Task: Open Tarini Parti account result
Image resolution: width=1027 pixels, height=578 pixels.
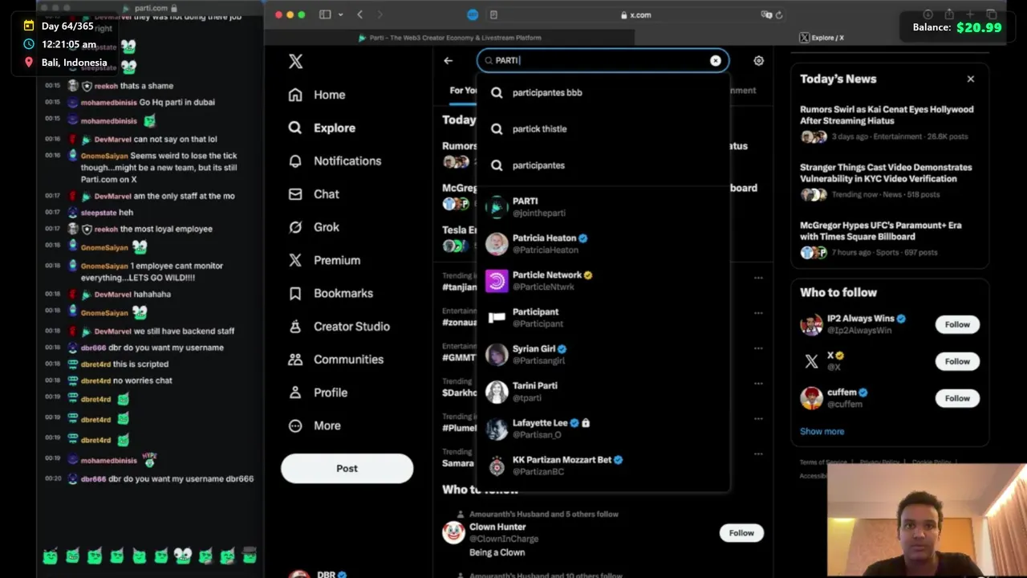Action: [x=603, y=392]
